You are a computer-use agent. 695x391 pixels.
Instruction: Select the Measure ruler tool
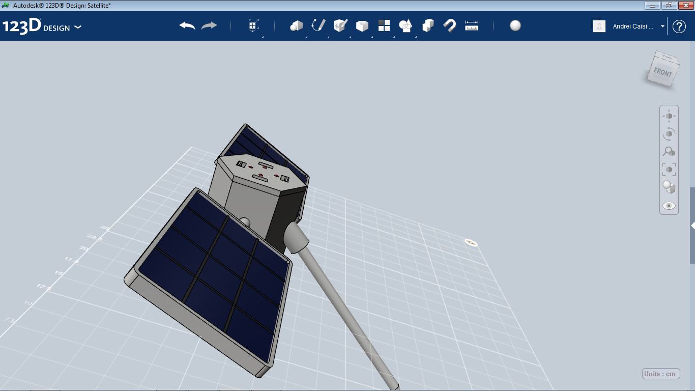472,25
